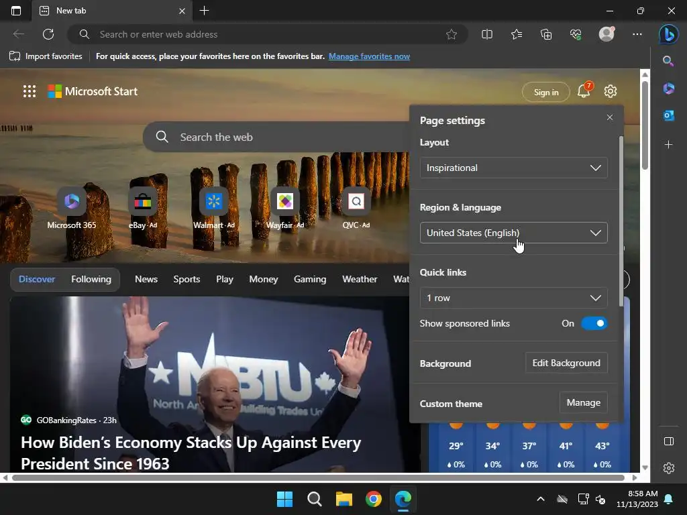Open Settings and more ellipsis menu
Screen dimensions: 687x515
pos(637,34)
